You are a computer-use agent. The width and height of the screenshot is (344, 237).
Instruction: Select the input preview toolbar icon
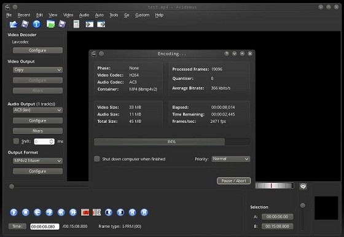pyautogui.click(x=89, y=24)
